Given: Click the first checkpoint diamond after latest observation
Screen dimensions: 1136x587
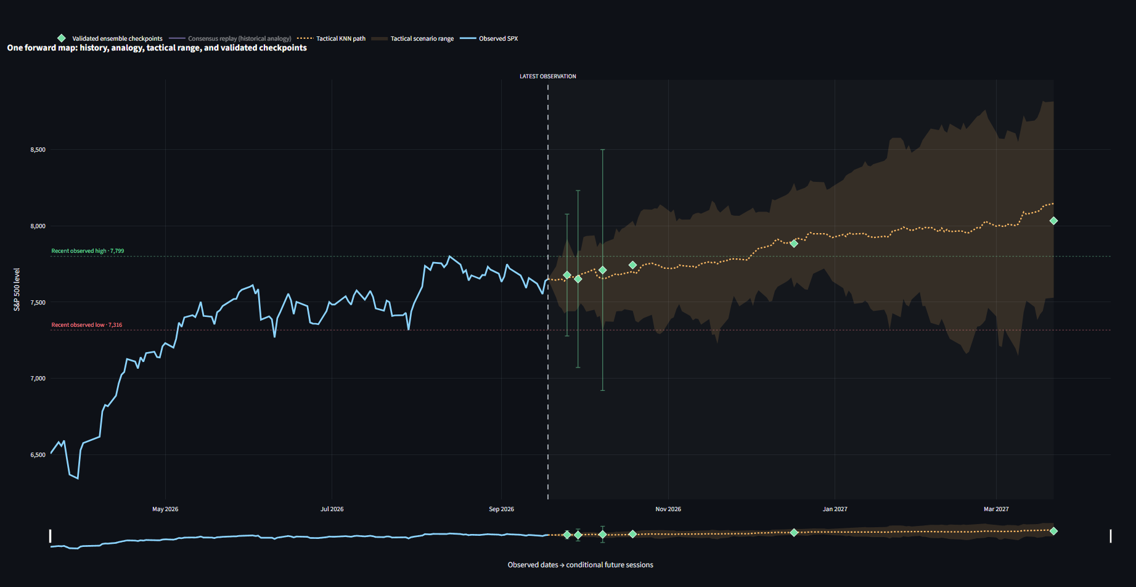Looking at the screenshot, I should coord(567,275).
